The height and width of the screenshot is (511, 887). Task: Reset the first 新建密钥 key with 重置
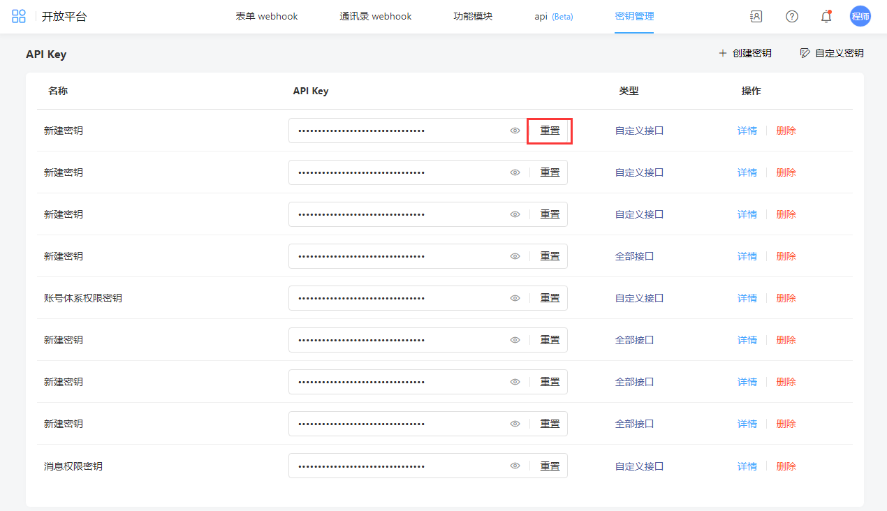coord(550,131)
